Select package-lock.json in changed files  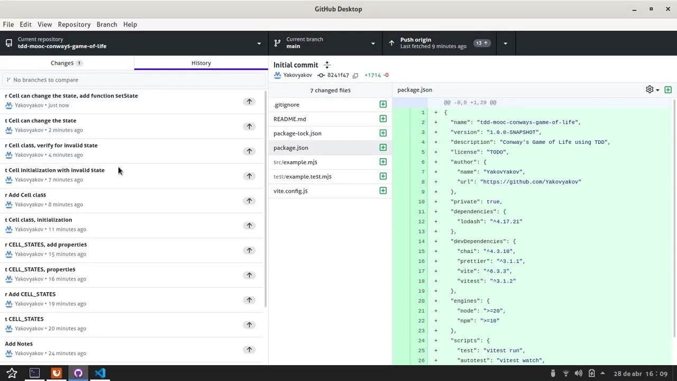click(330, 133)
